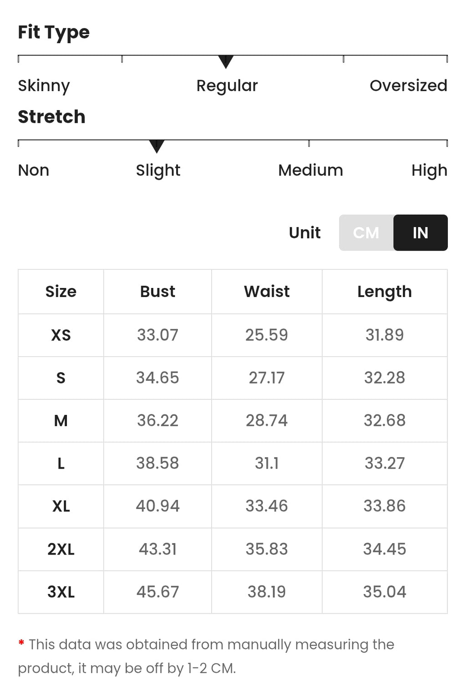Image resolution: width=466 pixels, height=686 pixels.
Task: Click the Oversized fit label
Action: click(408, 86)
